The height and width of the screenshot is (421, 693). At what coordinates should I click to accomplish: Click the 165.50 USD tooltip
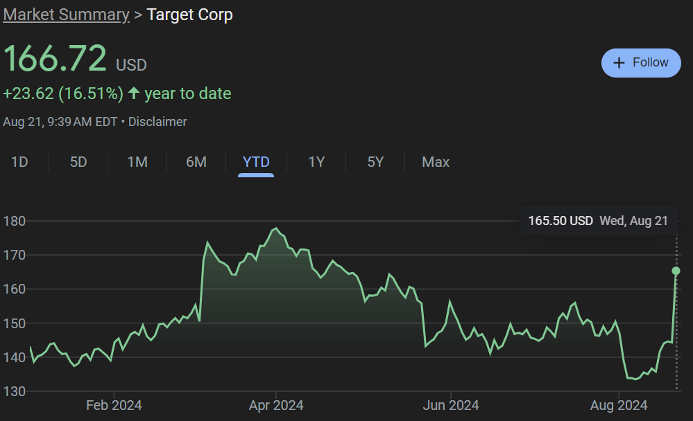click(599, 221)
